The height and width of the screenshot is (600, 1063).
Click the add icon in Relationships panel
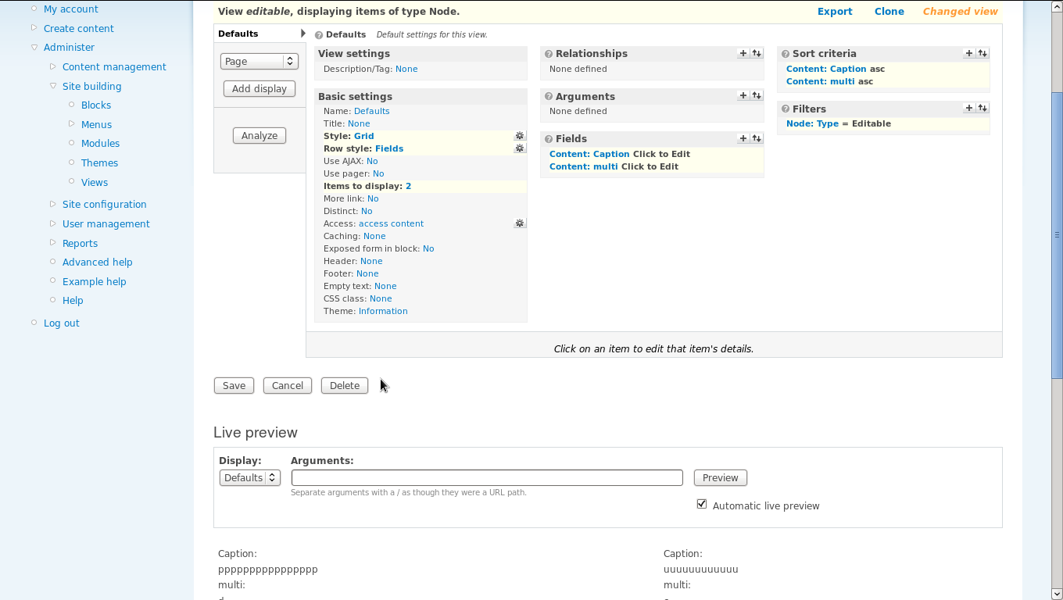click(x=743, y=53)
